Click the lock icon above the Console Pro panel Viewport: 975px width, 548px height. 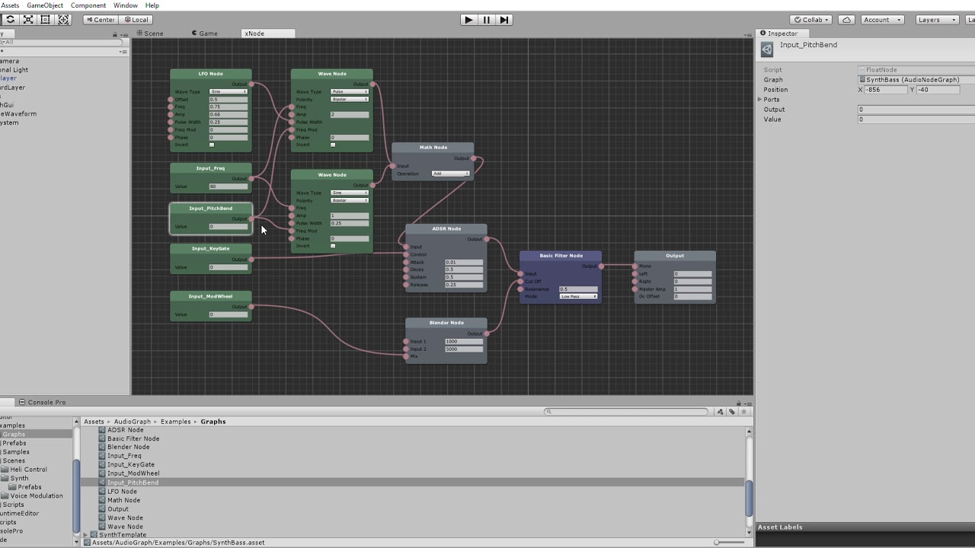738,403
